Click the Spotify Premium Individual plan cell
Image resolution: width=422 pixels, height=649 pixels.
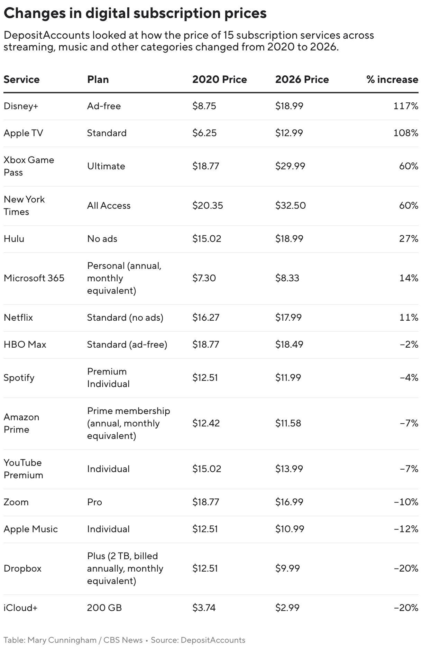tap(108, 377)
